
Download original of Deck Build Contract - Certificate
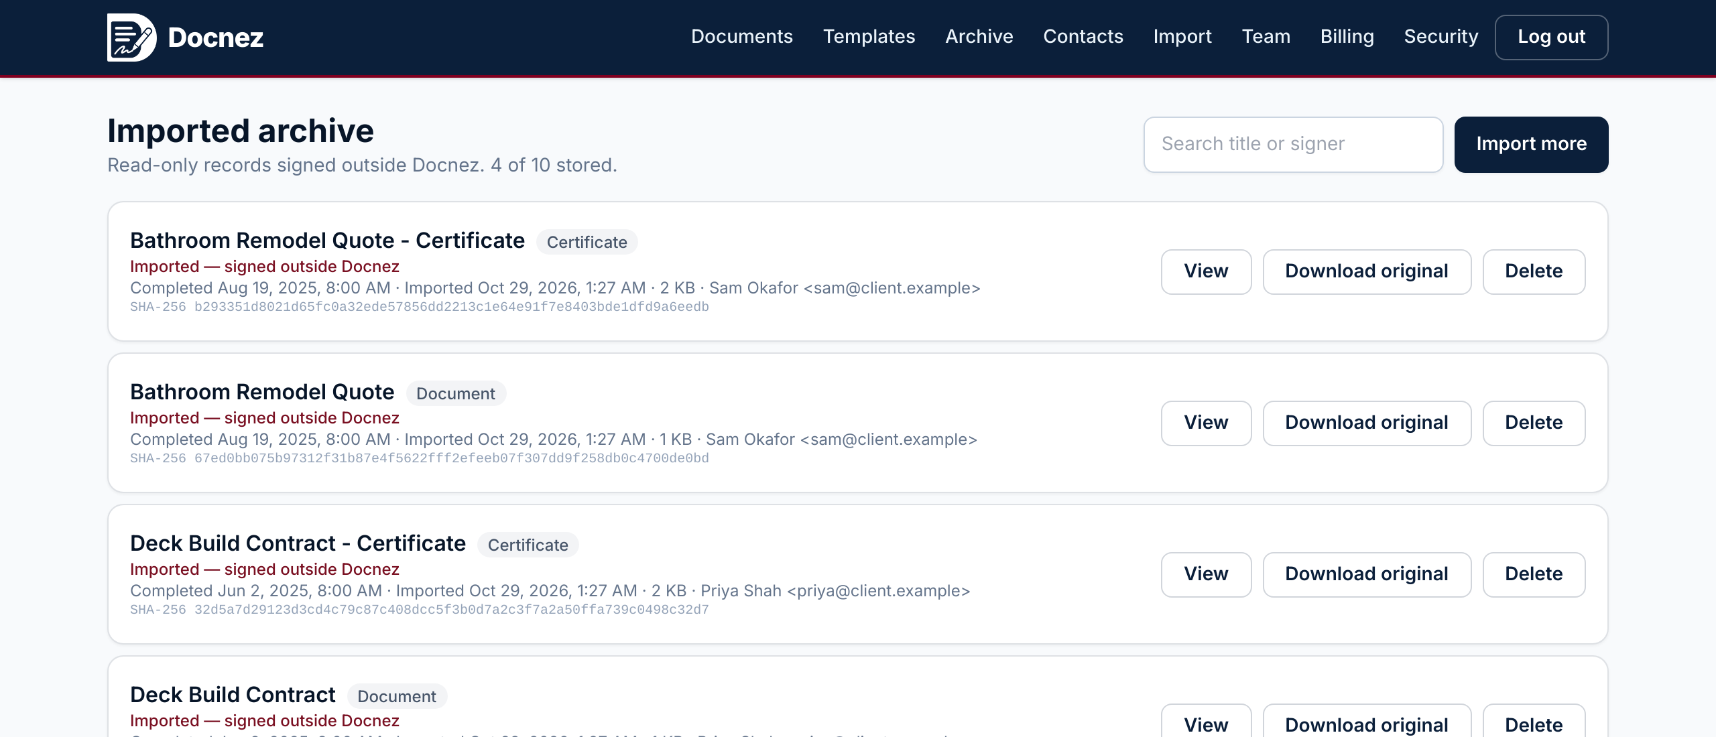point(1367,575)
